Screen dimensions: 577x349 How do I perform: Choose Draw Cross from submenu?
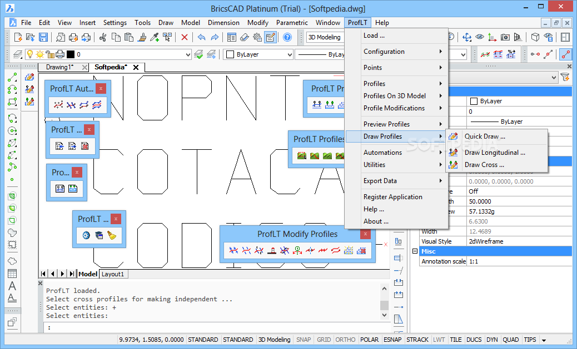pos(496,165)
